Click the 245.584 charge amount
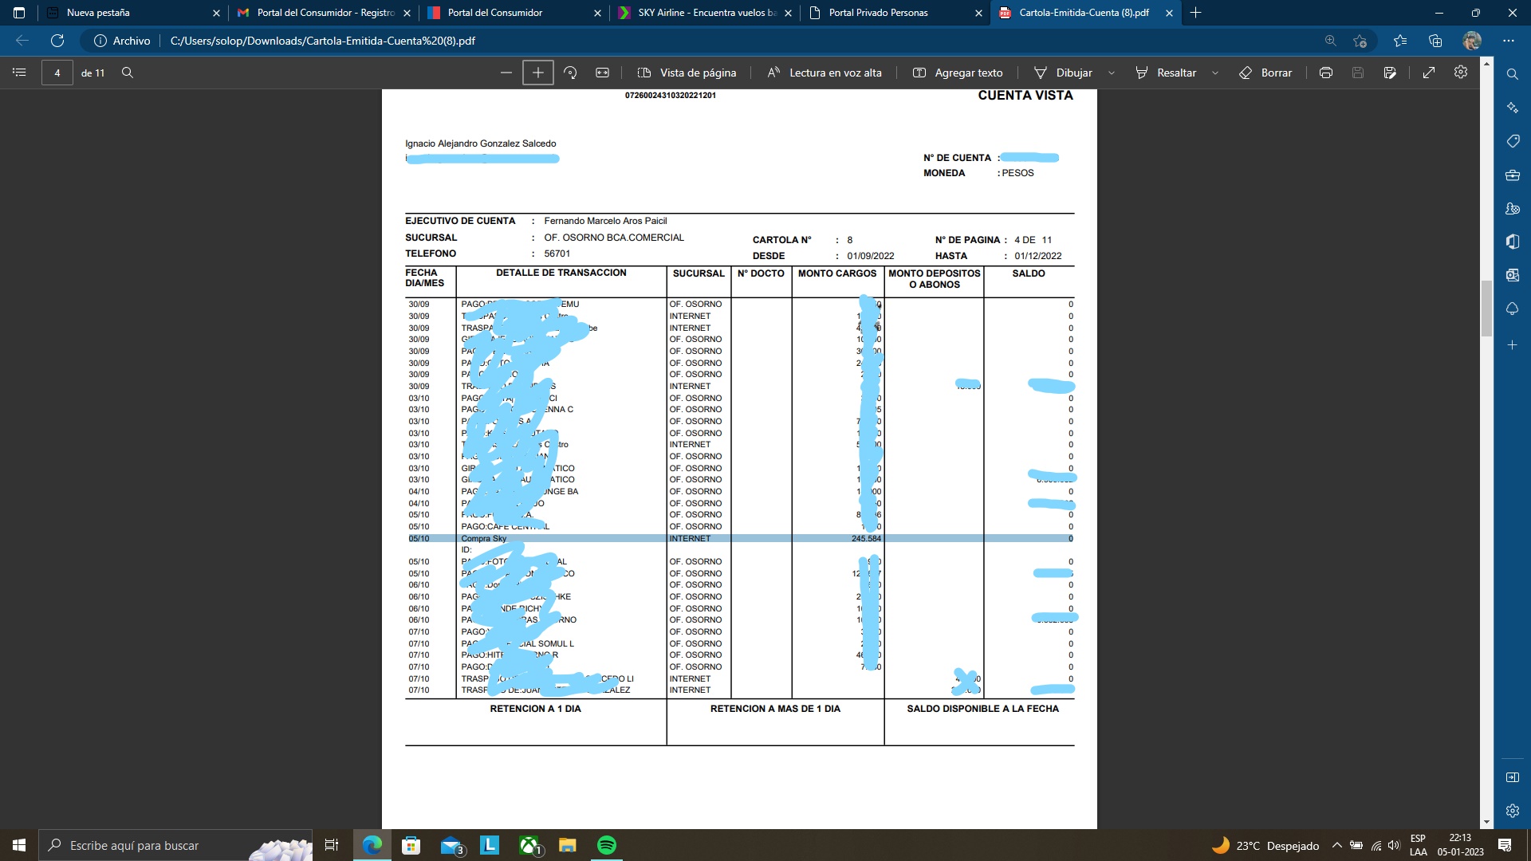Image resolution: width=1531 pixels, height=861 pixels. coord(866,539)
